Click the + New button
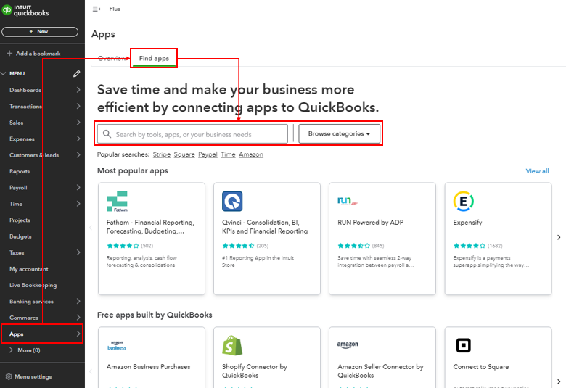The width and height of the screenshot is (566, 388). point(40,32)
